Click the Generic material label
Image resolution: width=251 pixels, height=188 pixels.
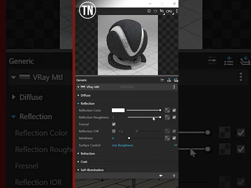(82, 80)
